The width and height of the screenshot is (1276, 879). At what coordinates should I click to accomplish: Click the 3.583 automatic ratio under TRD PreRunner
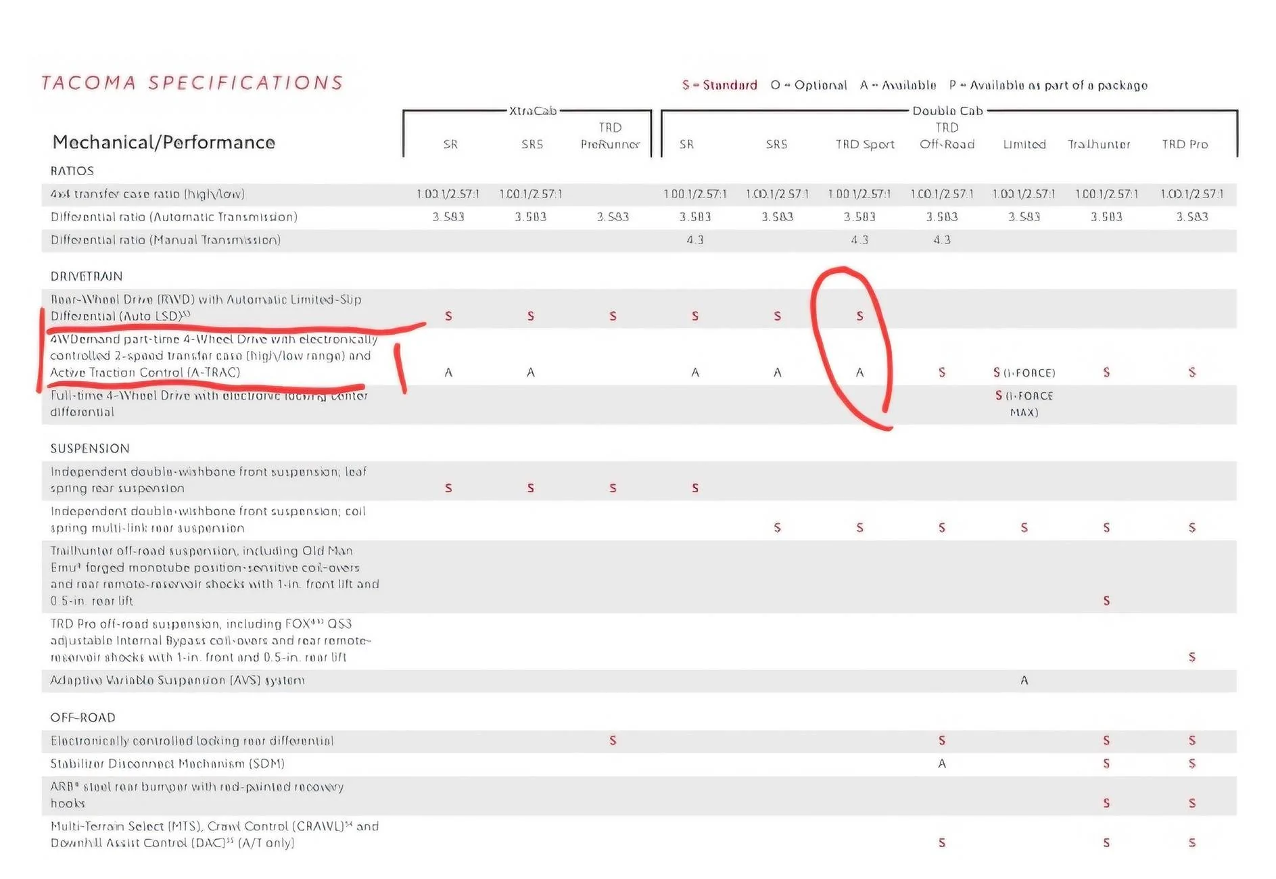pos(613,217)
